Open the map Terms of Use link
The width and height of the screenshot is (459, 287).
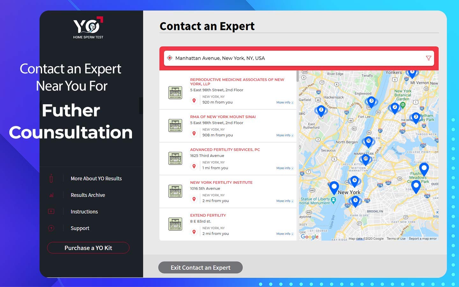[x=396, y=239]
